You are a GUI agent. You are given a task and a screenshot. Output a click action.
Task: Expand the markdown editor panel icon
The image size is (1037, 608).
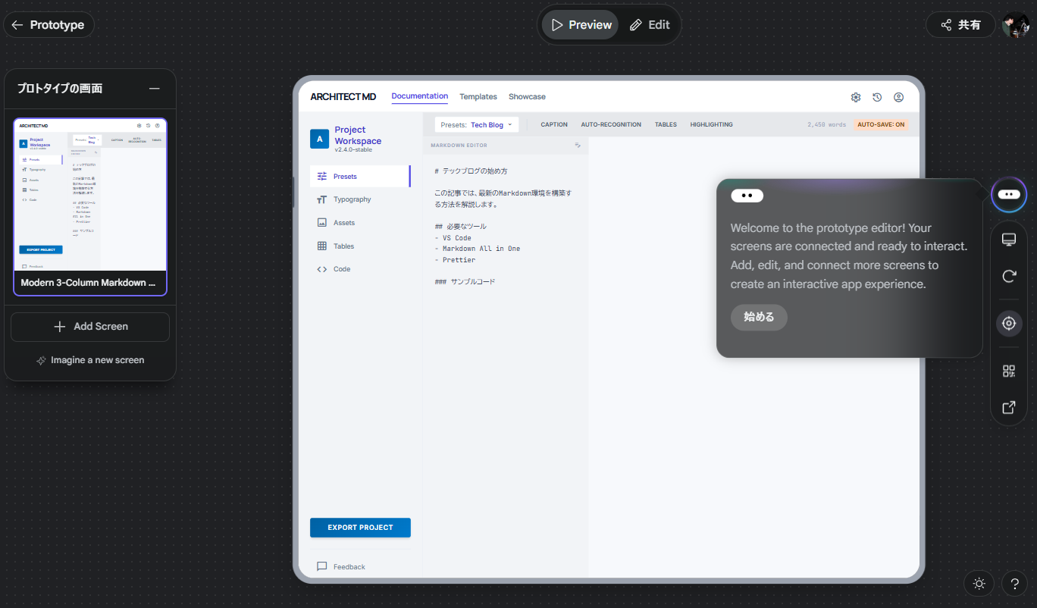click(x=578, y=145)
